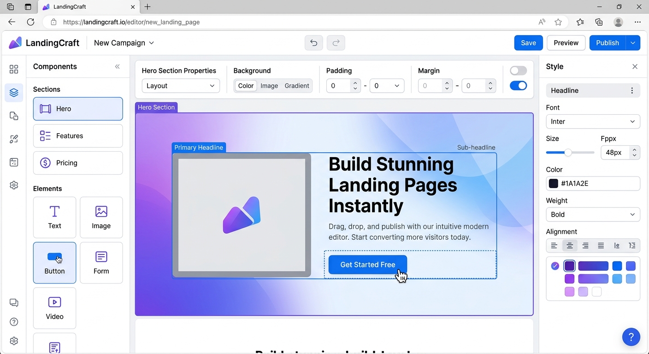This screenshot has width=649, height=354.
Task: Click the first Margin stepper arrows
Action: (x=446, y=86)
